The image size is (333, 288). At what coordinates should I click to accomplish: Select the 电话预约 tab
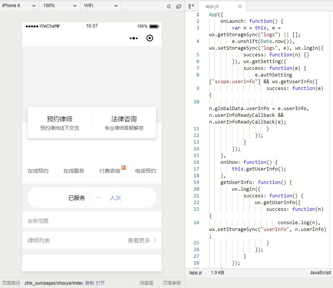click(x=146, y=171)
